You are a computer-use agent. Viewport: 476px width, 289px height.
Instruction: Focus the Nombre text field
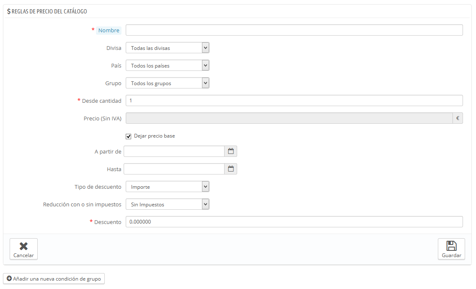point(294,30)
